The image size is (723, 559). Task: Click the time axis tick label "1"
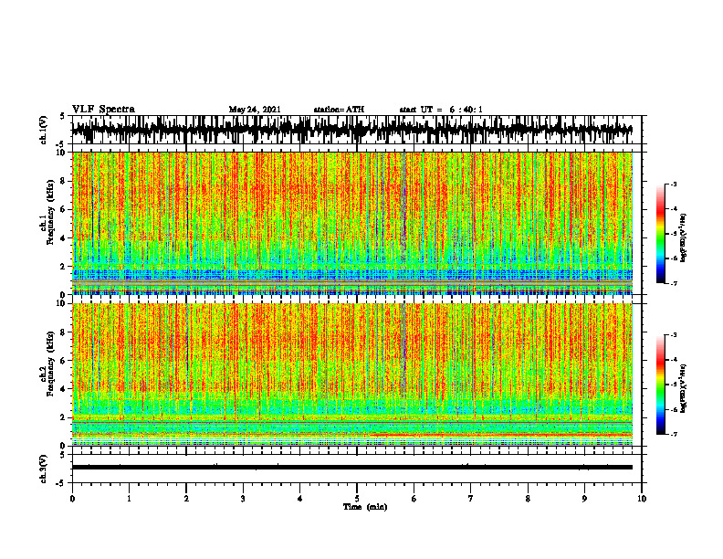coord(129,499)
